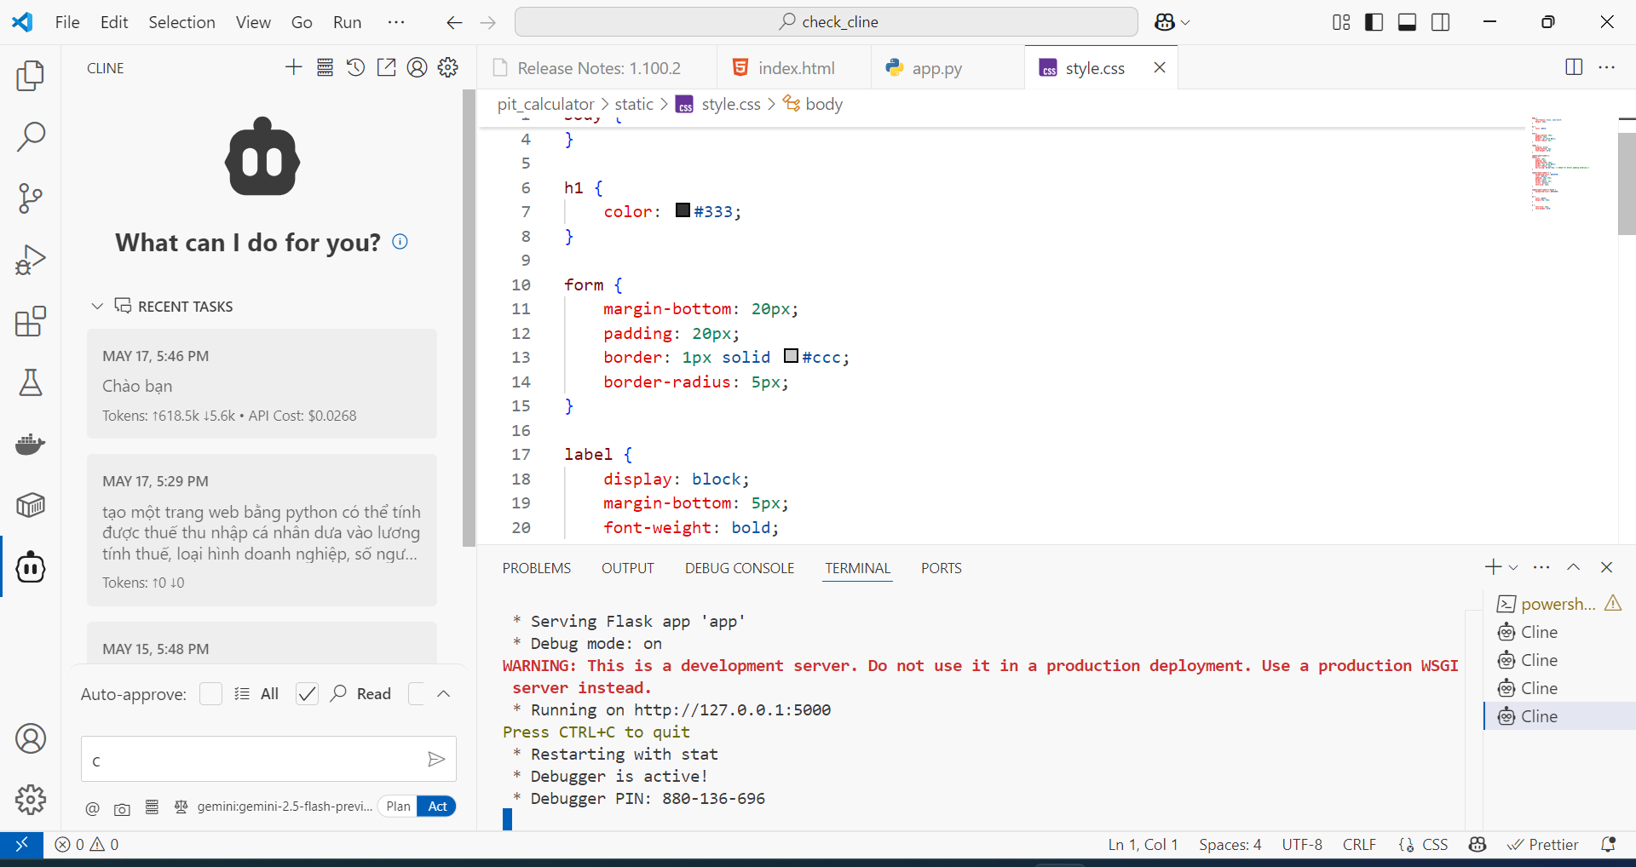Open the 'Chào bạn' recent task

point(262,384)
